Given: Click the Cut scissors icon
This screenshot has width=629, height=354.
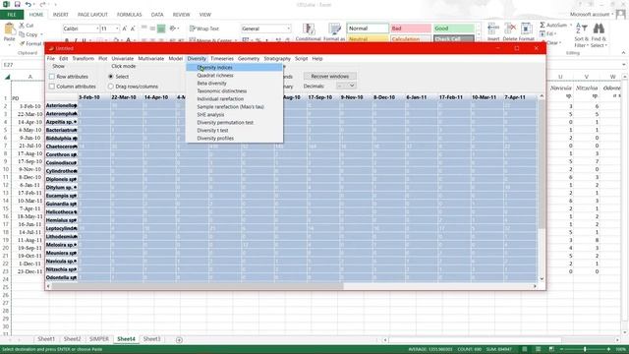Looking at the screenshot, I should click(x=22, y=26).
